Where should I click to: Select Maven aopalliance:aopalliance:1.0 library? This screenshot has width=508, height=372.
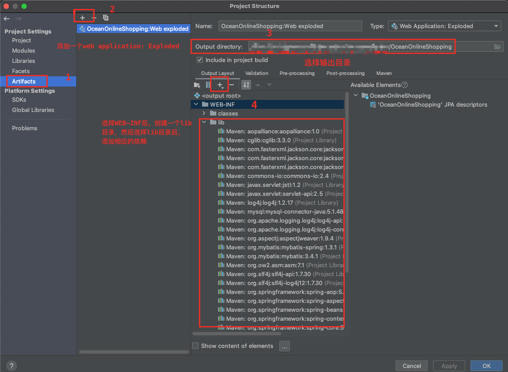pos(281,131)
